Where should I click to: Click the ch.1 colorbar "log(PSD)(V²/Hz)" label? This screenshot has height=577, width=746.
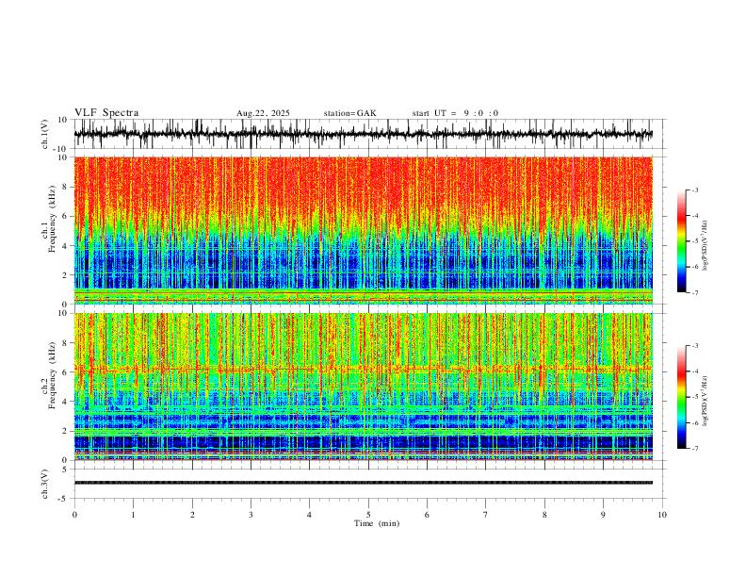[705, 246]
